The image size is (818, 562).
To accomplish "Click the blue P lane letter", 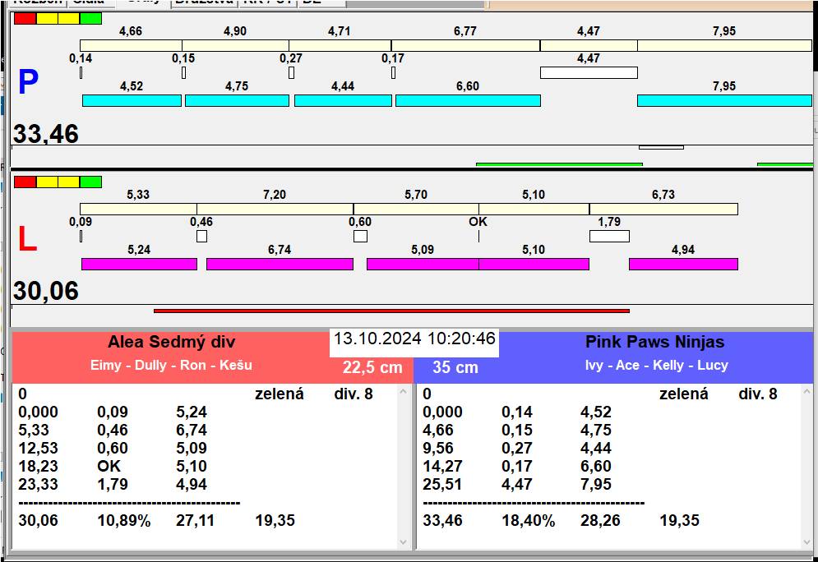I will pyautogui.click(x=28, y=82).
